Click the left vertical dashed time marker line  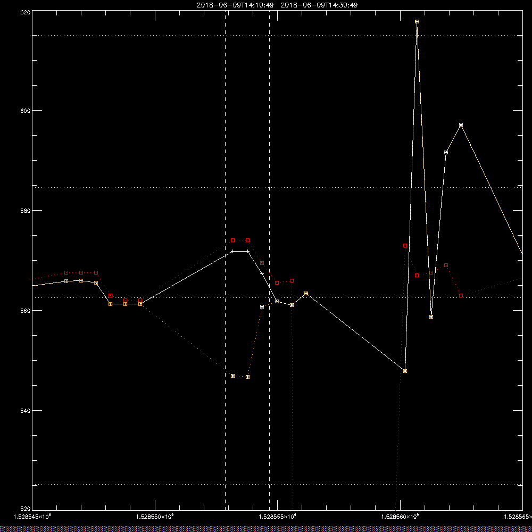225,260
